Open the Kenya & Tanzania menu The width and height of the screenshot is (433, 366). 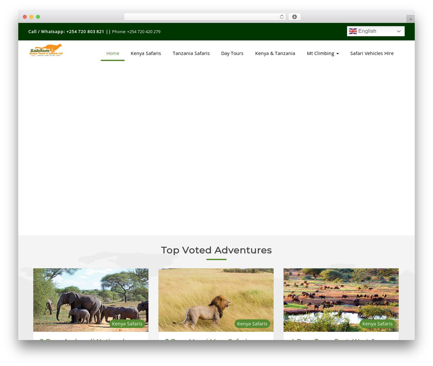coord(275,53)
